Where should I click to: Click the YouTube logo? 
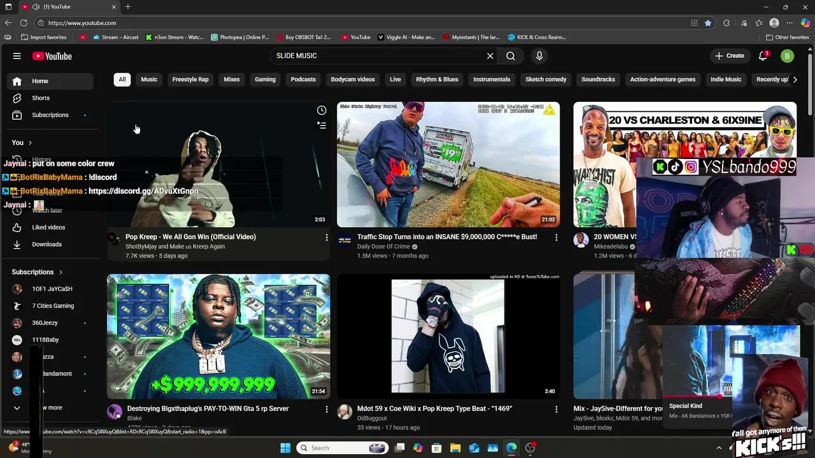tap(52, 56)
